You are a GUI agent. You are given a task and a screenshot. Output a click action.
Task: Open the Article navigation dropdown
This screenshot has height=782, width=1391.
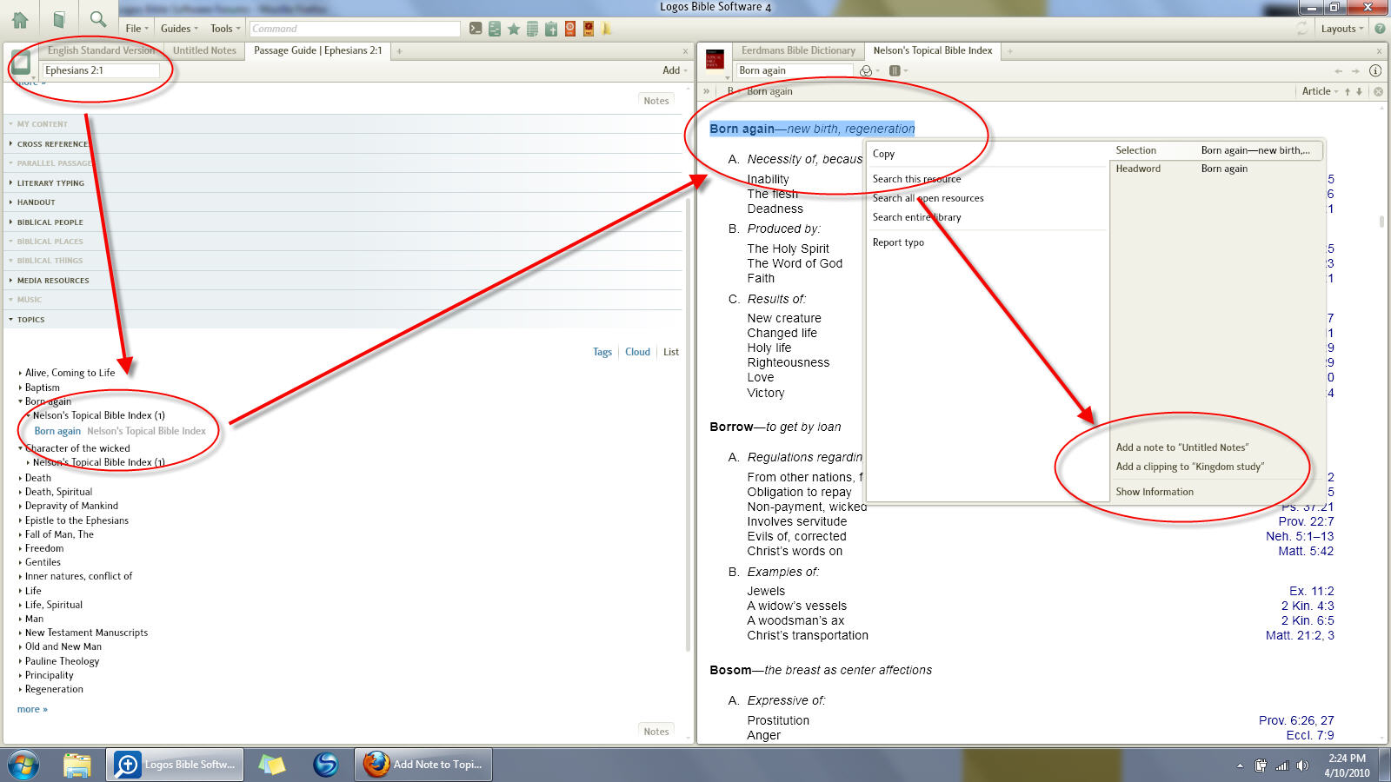pos(1319,91)
